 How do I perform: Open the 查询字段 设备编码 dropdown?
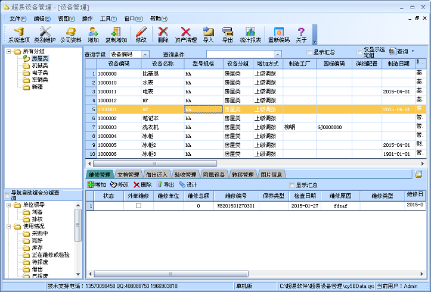tap(145, 54)
